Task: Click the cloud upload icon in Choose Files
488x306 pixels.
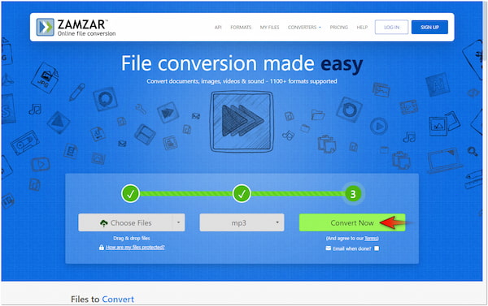Action: pyautogui.click(x=103, y=223)
